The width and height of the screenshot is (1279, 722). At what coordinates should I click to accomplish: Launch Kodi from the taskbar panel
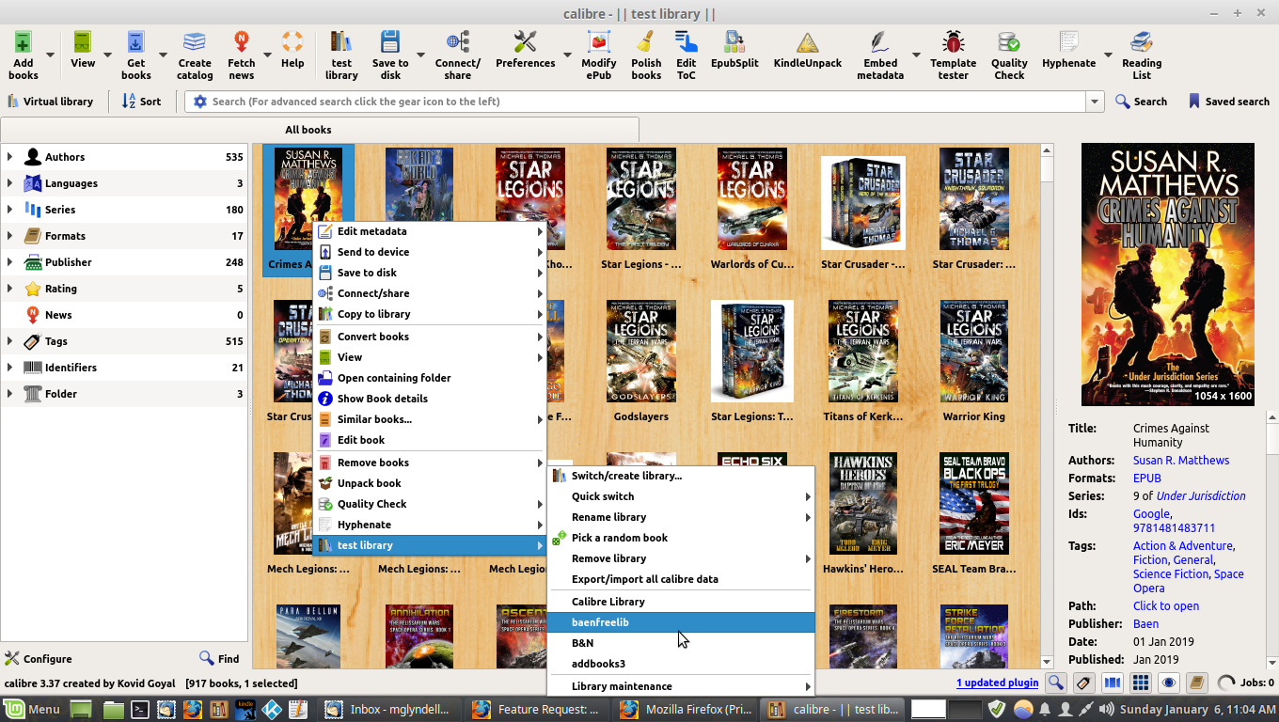272,710
